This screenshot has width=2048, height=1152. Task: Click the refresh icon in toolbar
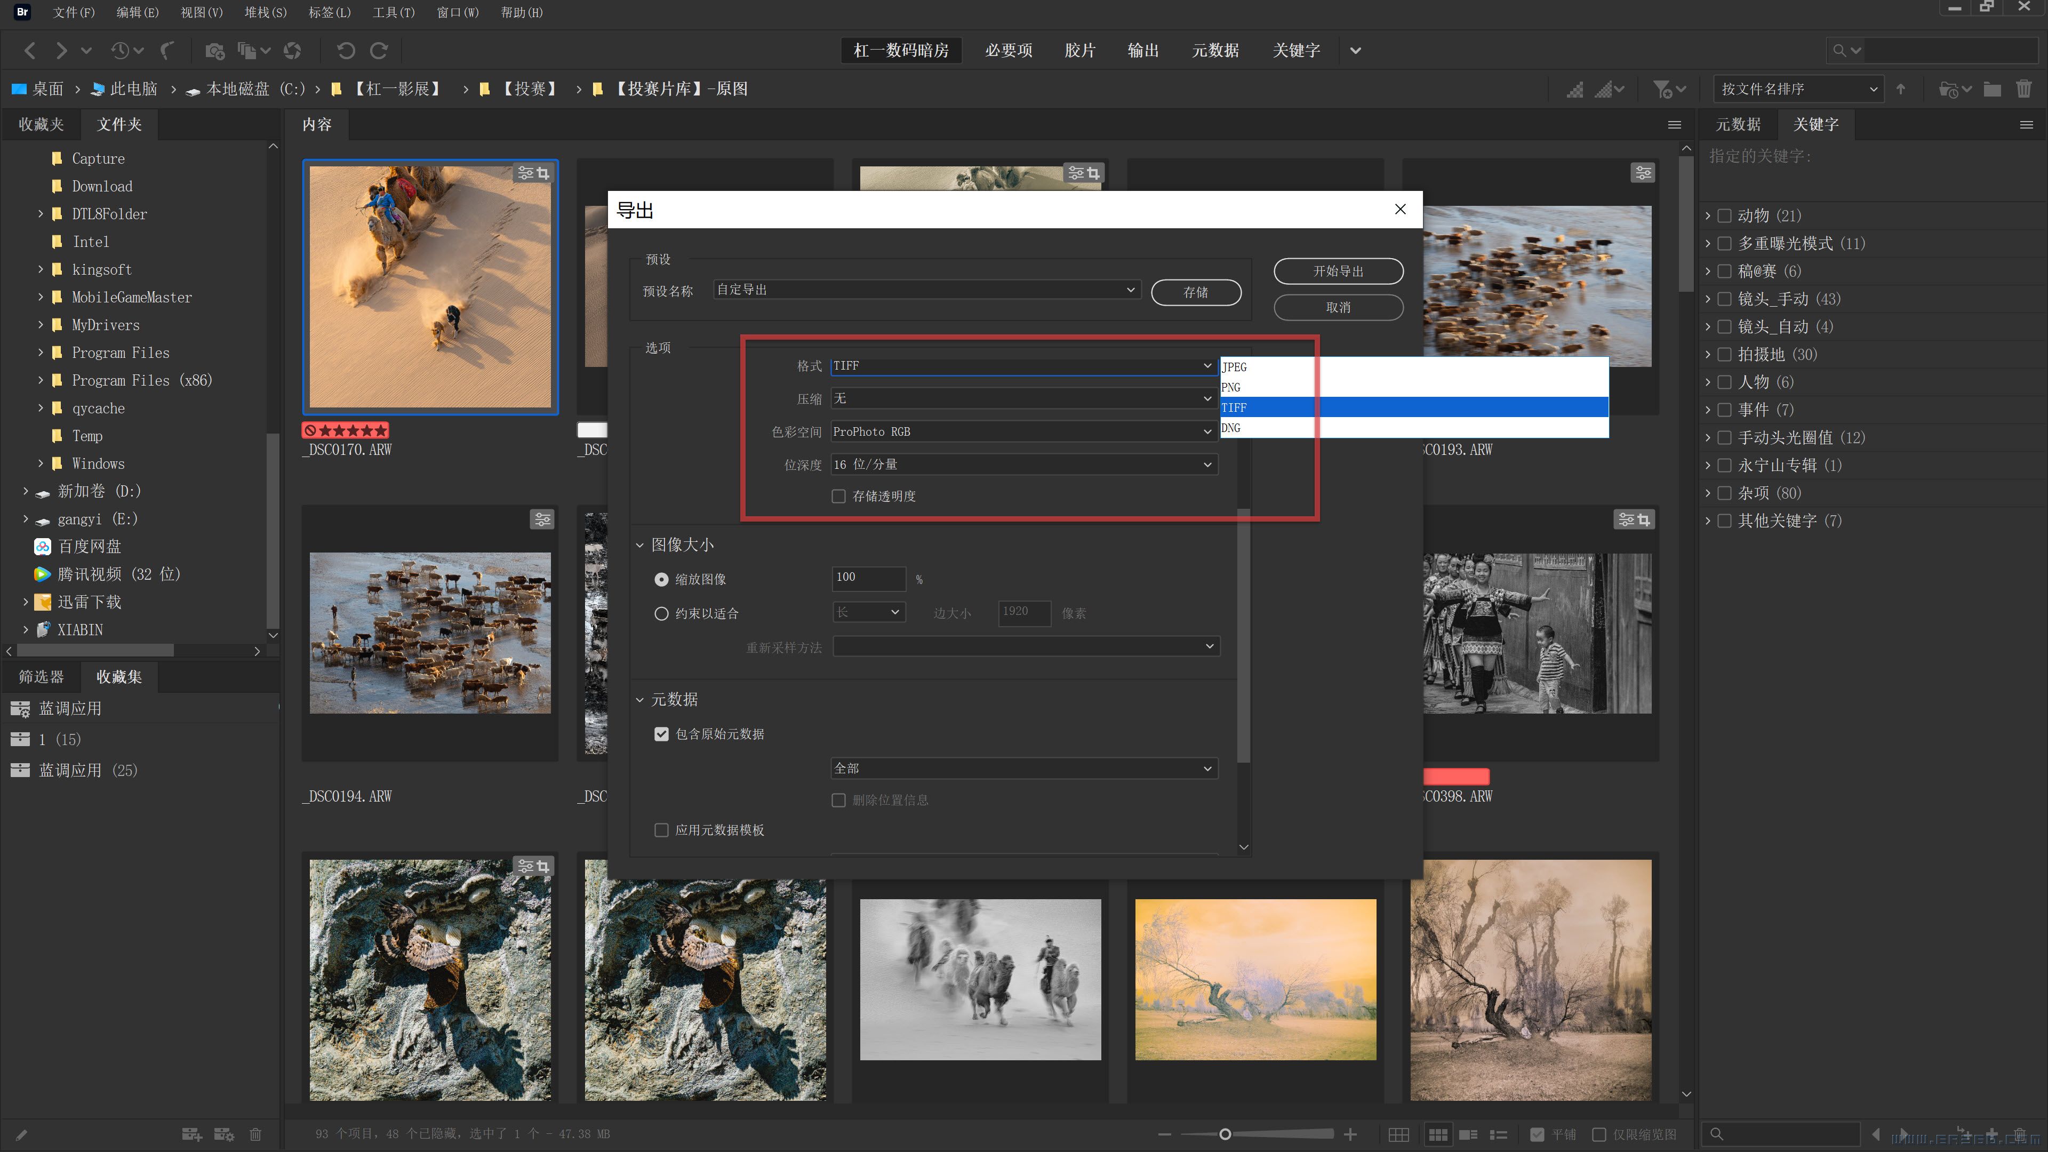pyautogui.click(x=293, y=51)
